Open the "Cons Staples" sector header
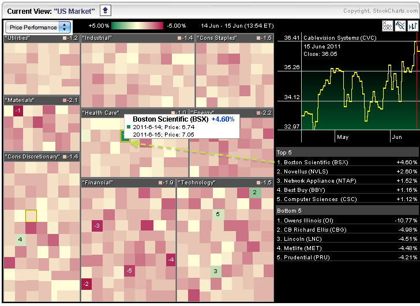This screenshot has height=306, width=420. click(235, 38)
